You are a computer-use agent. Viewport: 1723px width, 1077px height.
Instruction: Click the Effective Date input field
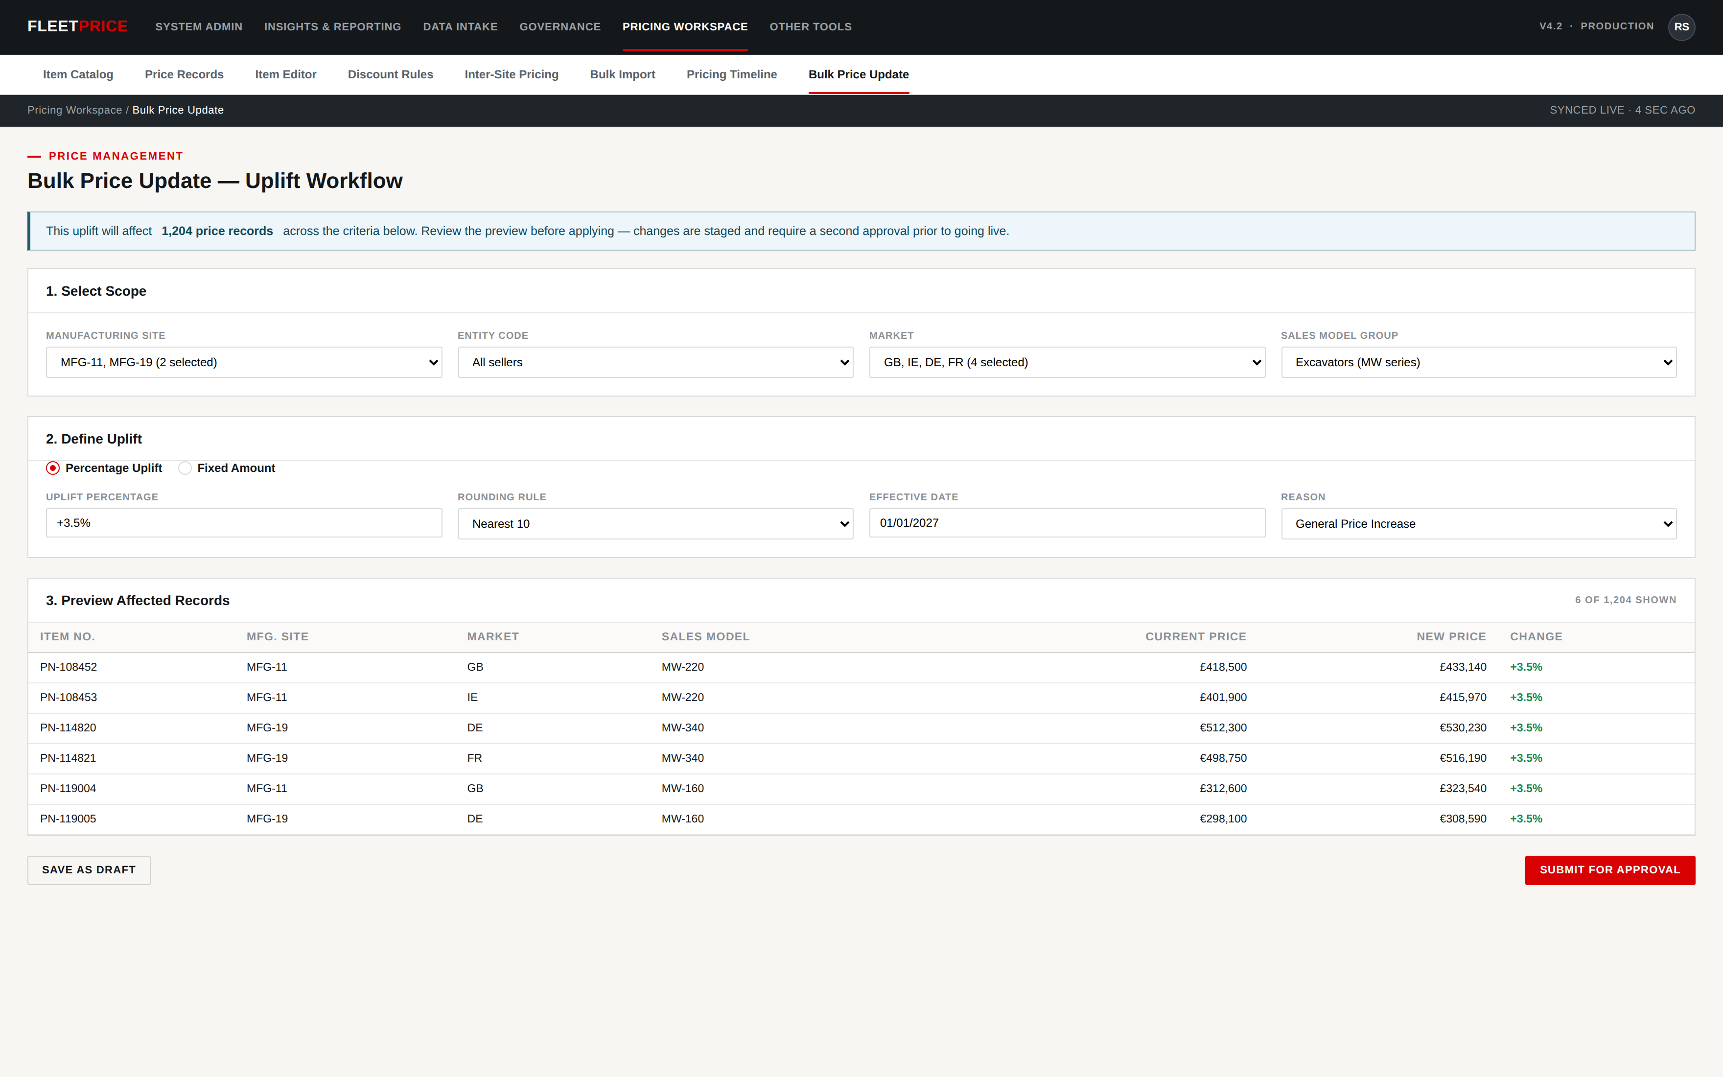1067,523
